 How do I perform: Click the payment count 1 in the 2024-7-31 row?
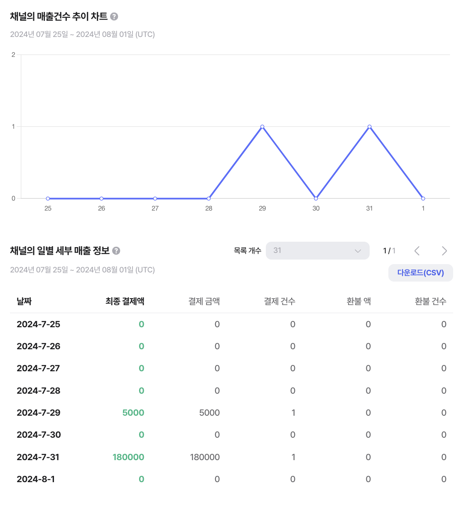(x=293, y=457)
